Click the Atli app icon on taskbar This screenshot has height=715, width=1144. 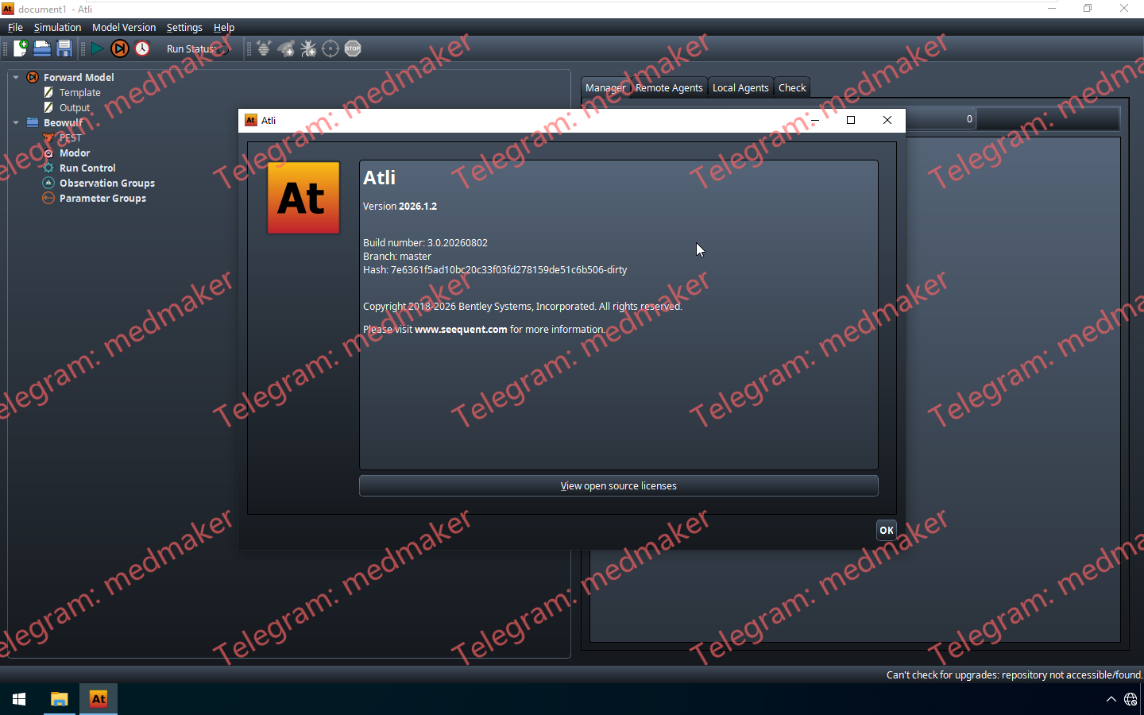pyautogui.click(x=99, y=699)
